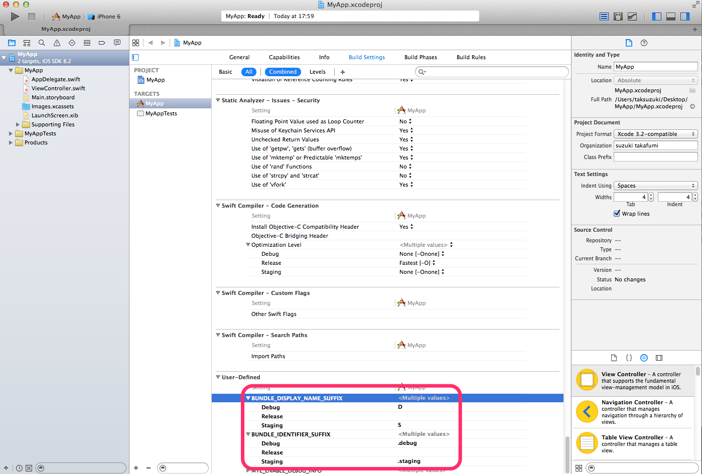The image size is (702, 474).
Task: Select the All settings filter
Action: 248,72
